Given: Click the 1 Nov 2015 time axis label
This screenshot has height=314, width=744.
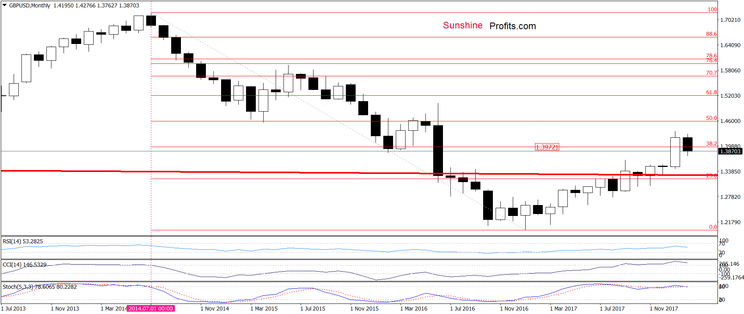Looking at the screenshot, I should pos(364,309).
